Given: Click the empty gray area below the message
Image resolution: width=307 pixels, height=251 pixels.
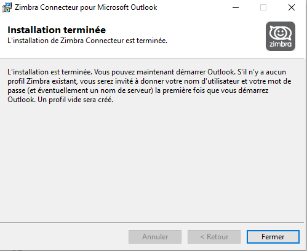Looking at the screenshot, I should coord(152,162).
